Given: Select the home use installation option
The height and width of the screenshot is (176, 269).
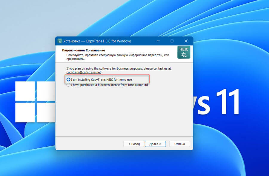Looking at the screenshot, I should [x=99, y=80].
